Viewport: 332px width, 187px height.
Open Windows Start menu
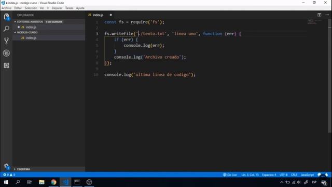point(6,182)
